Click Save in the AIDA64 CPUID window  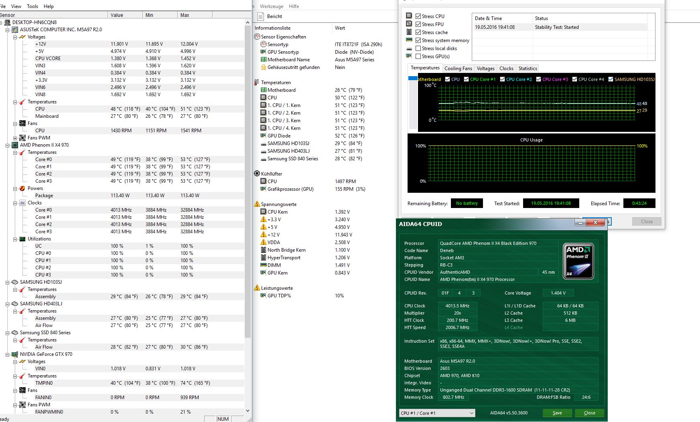coord(557,413)
